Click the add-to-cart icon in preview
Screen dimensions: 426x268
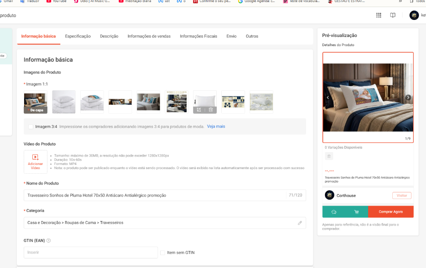(x=357, y=212)
